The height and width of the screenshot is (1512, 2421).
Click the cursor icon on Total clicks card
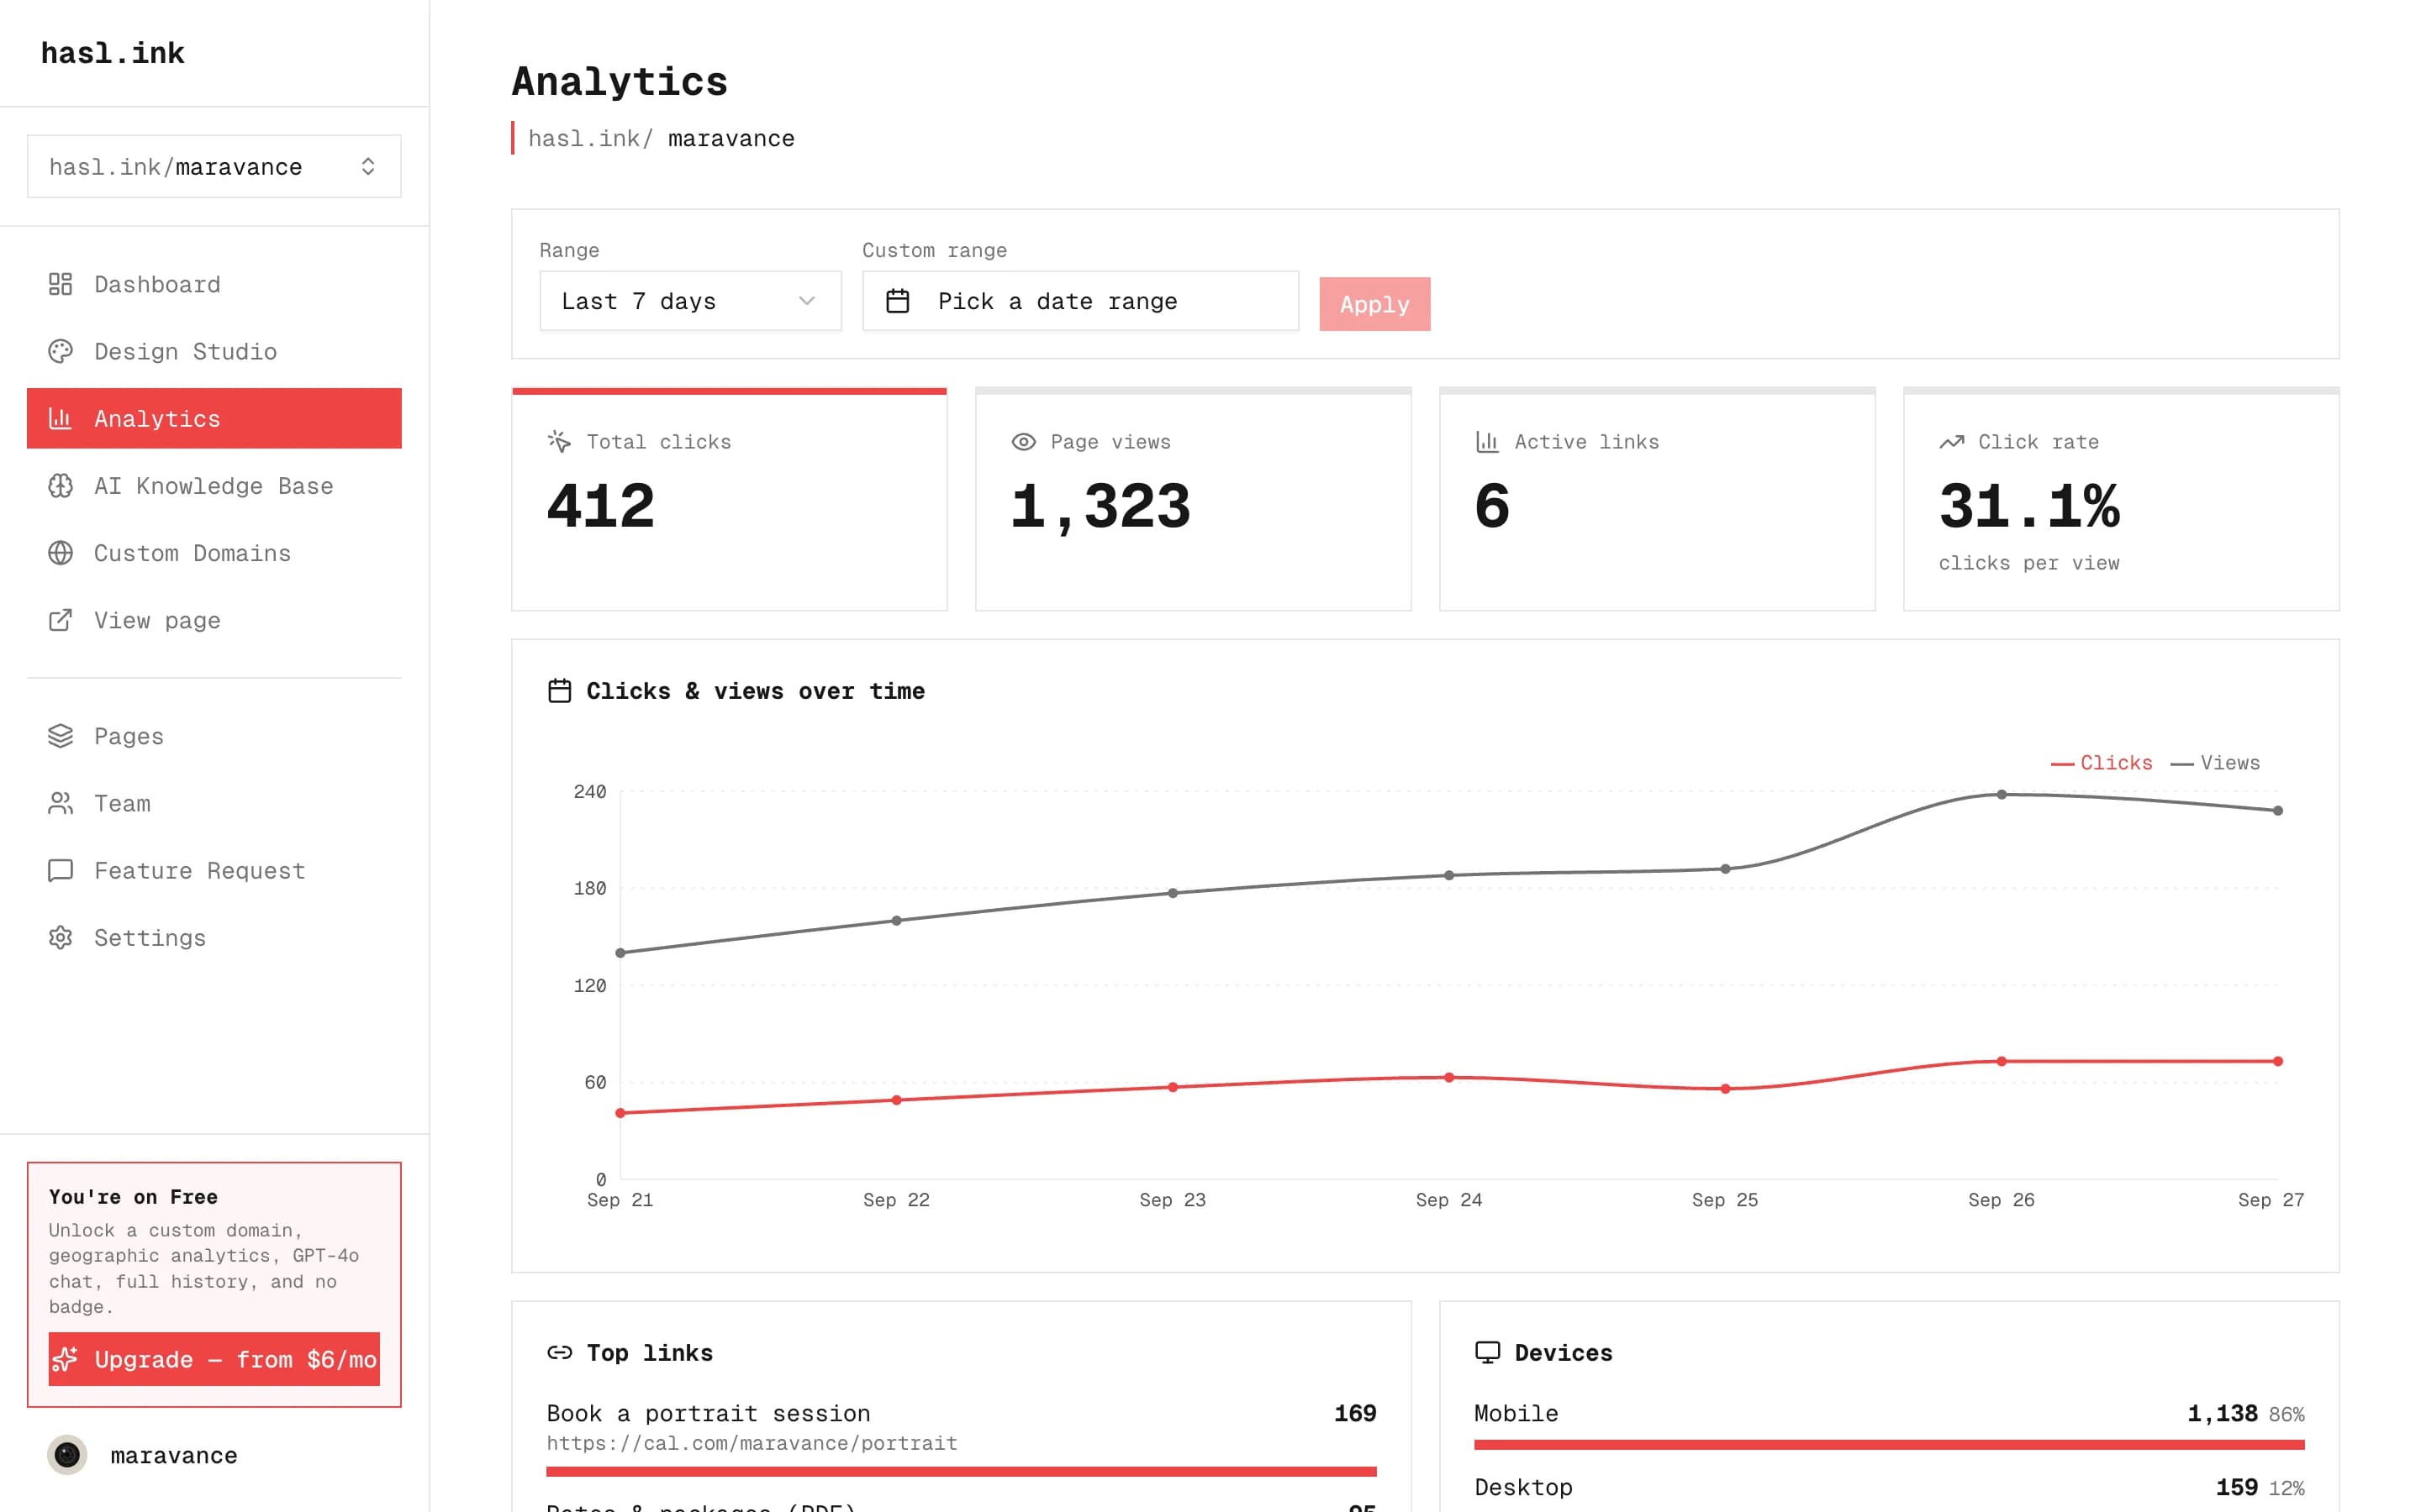coord(559,441)
